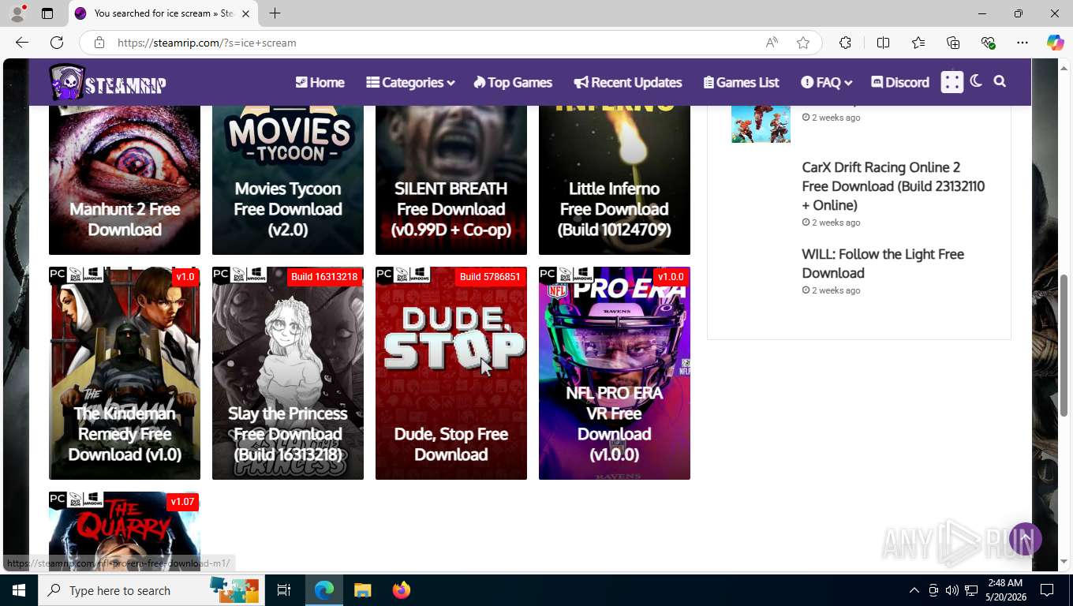
Task: Open Little Inferno Free Download card
Action: (x=615, y=180)
